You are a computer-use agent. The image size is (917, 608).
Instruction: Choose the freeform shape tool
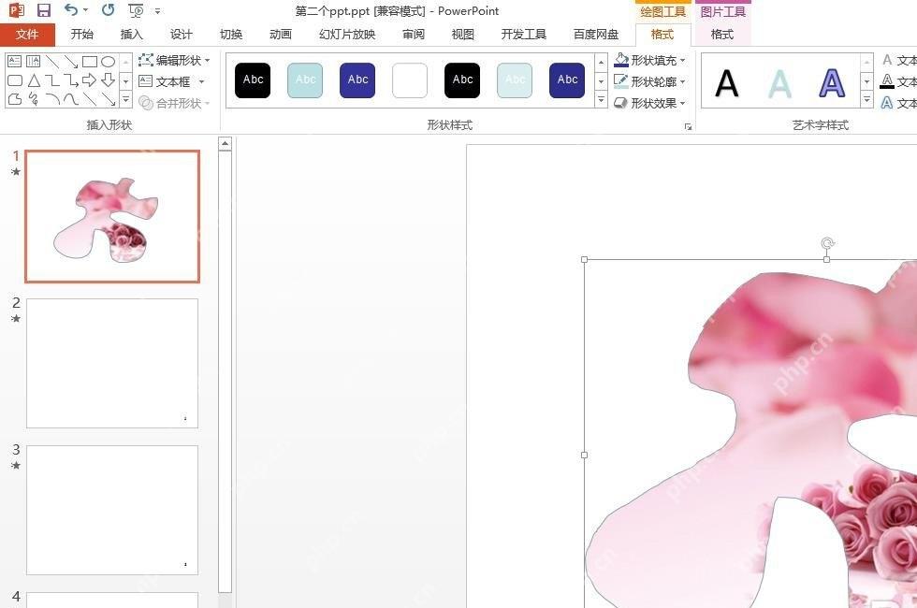(x=15, y=99)
